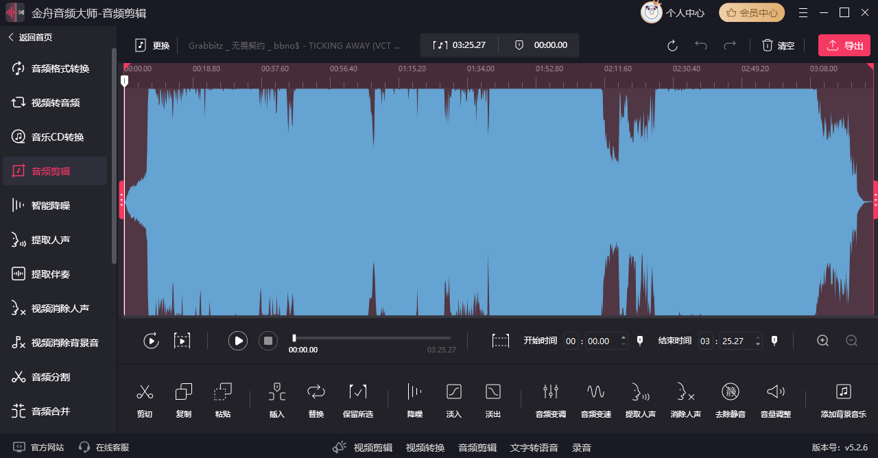Click the sidebar vertical scrollbar
Image resolution: width=878 pixels, height=458 pixels.
(x=114, y=156)
